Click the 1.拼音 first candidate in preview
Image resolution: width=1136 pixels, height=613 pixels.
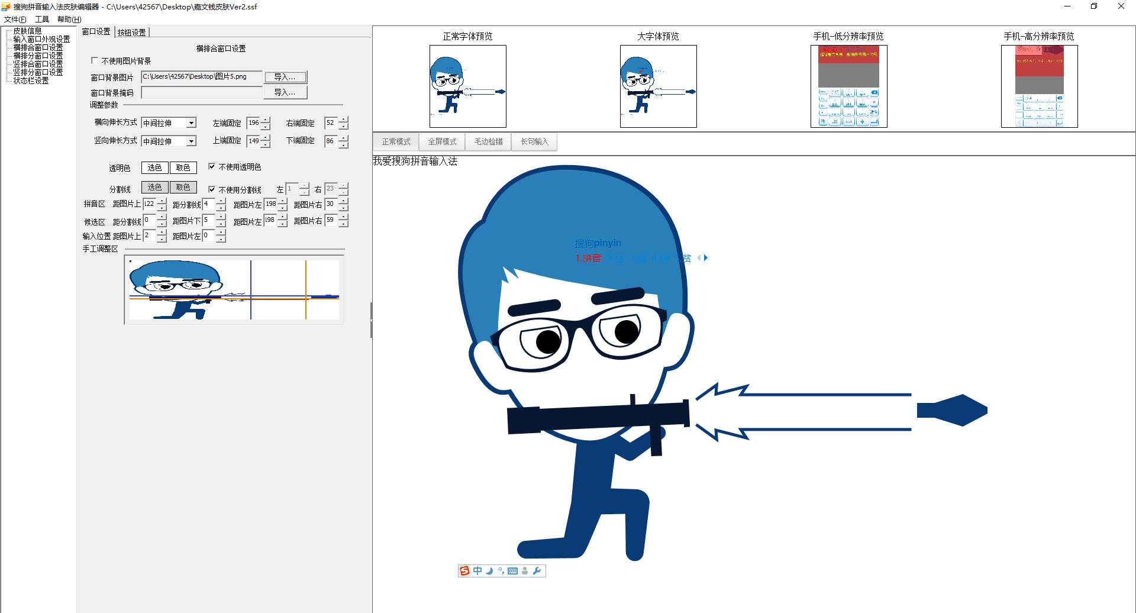588,258
